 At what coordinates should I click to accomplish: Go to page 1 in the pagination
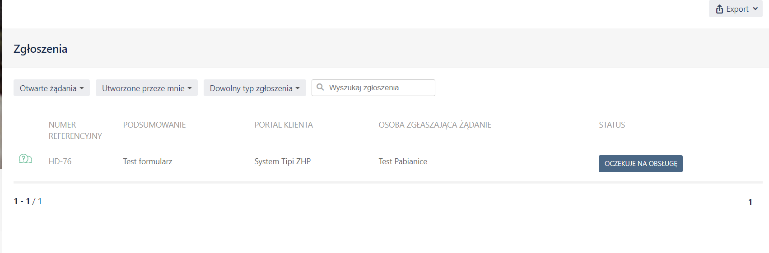(x=750, y=202)
